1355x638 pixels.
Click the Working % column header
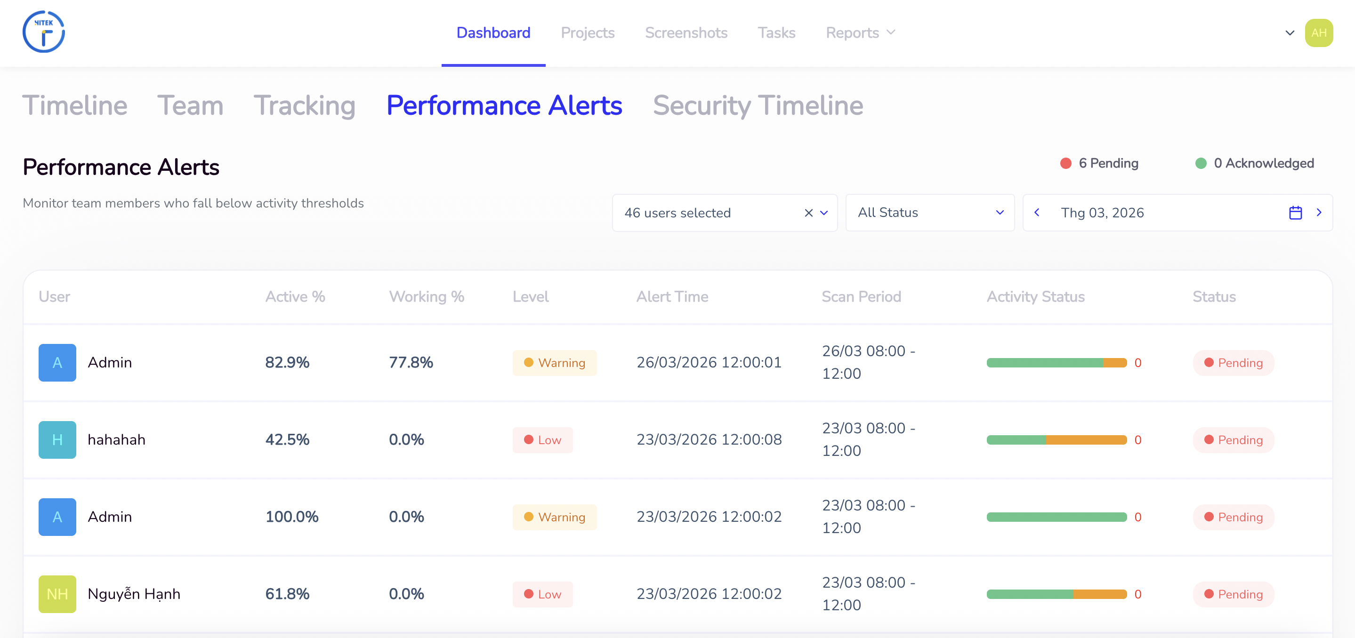click(427, 297)
